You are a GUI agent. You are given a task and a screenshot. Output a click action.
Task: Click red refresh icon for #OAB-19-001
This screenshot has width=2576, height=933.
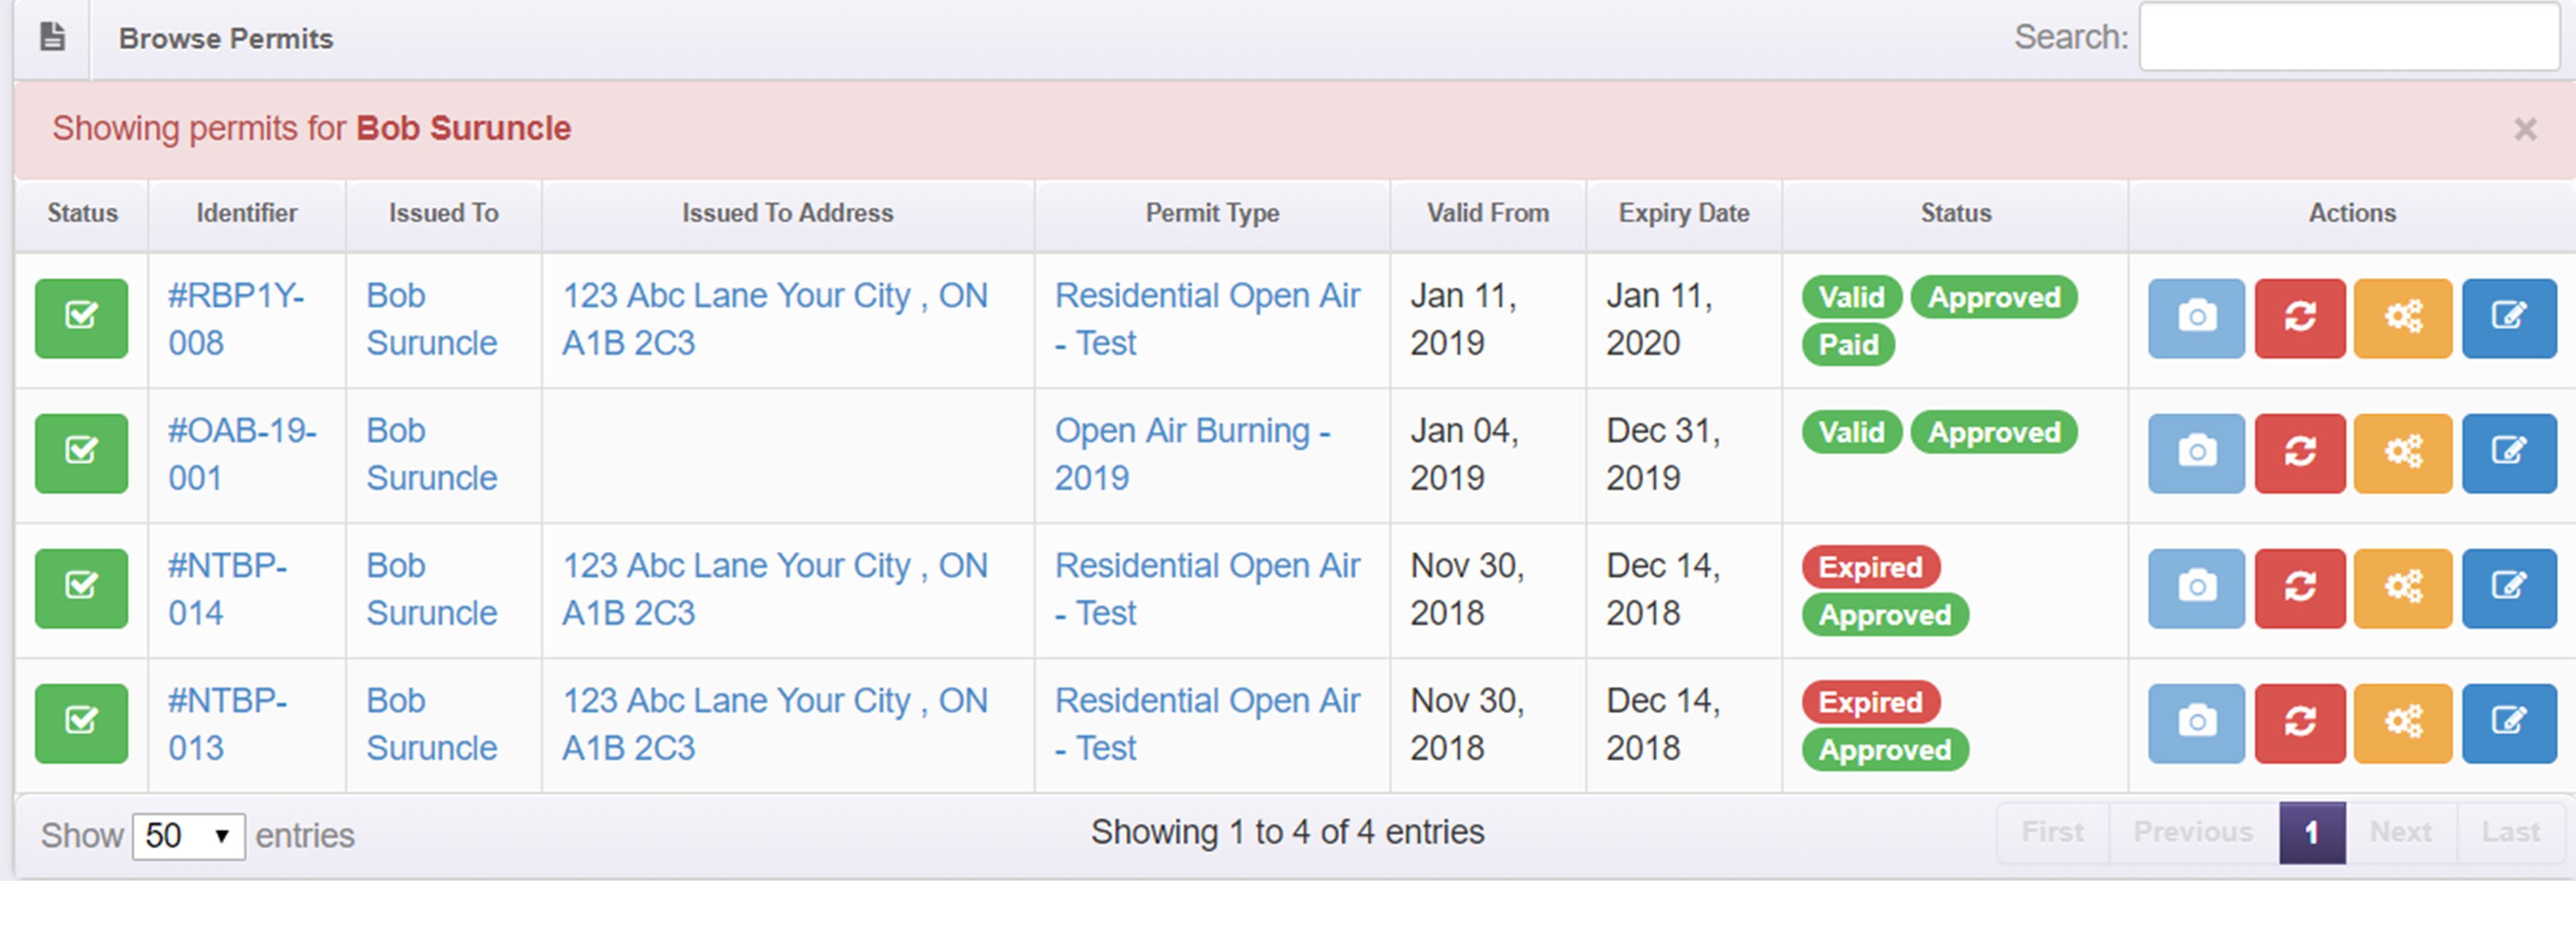point(2299,453)
